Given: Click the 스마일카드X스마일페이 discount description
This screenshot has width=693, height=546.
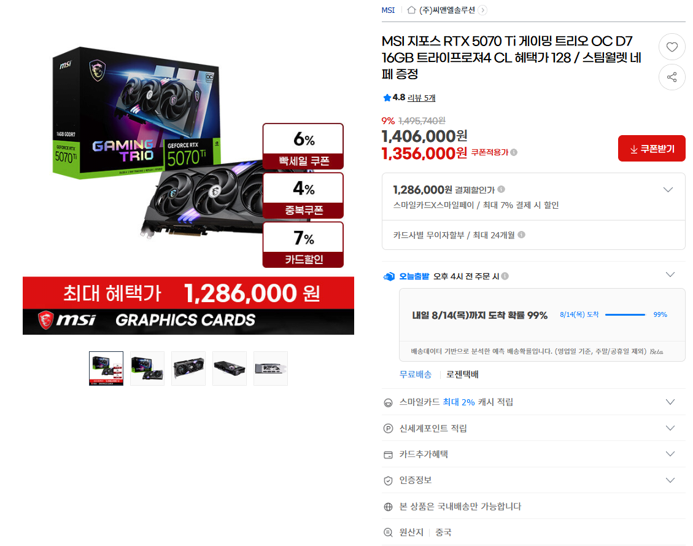Looking at the screenshot, I should coord(476,205).
